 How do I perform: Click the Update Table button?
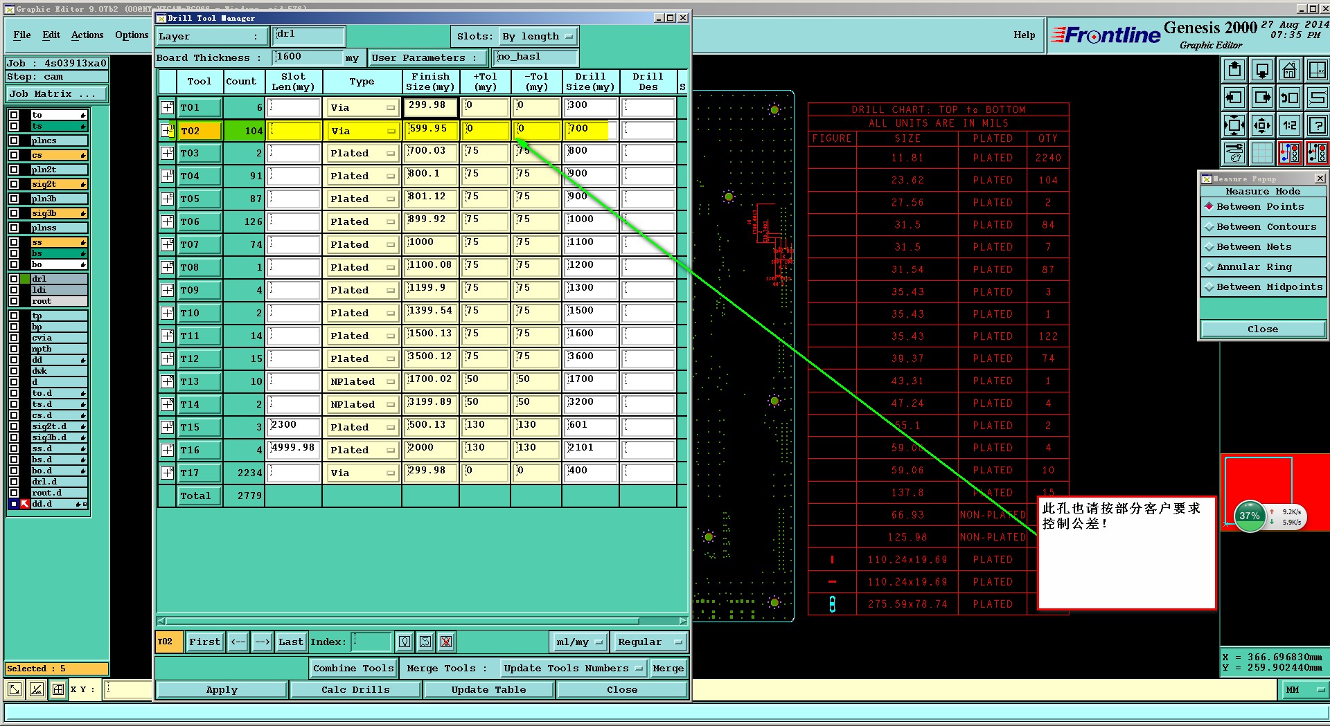[x=488, y=689]
